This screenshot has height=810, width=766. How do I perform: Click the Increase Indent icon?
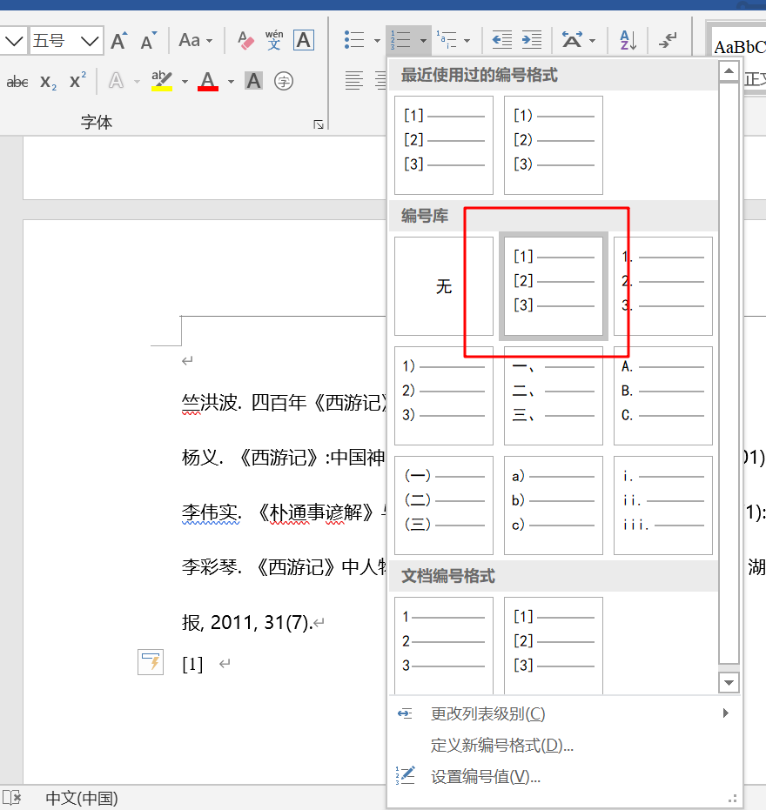click(532, 40)
